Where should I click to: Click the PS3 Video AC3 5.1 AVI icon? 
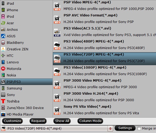tap(57, 33)
